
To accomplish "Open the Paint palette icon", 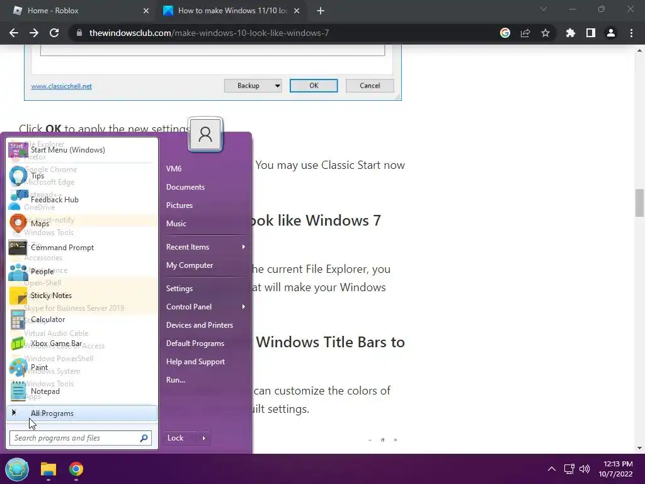I will pyautogui.click(x=18, y=367).
